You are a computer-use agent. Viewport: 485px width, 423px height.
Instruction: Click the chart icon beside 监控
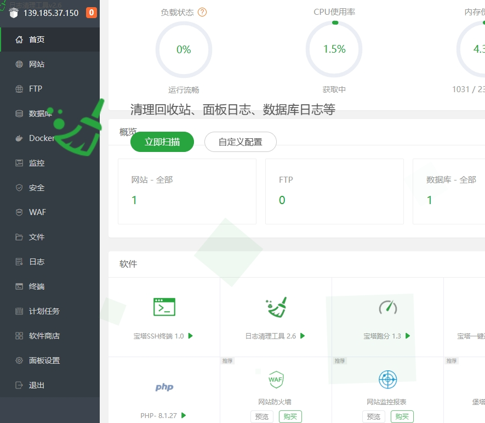tap(19, 163)
